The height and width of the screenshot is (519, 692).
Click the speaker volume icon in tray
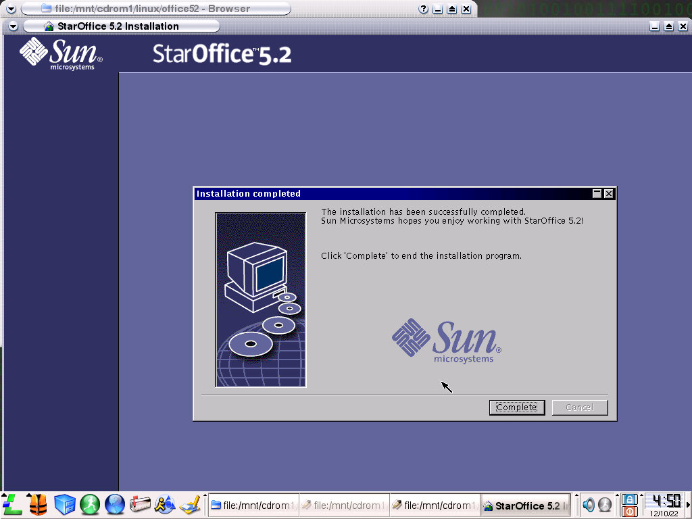589,505
